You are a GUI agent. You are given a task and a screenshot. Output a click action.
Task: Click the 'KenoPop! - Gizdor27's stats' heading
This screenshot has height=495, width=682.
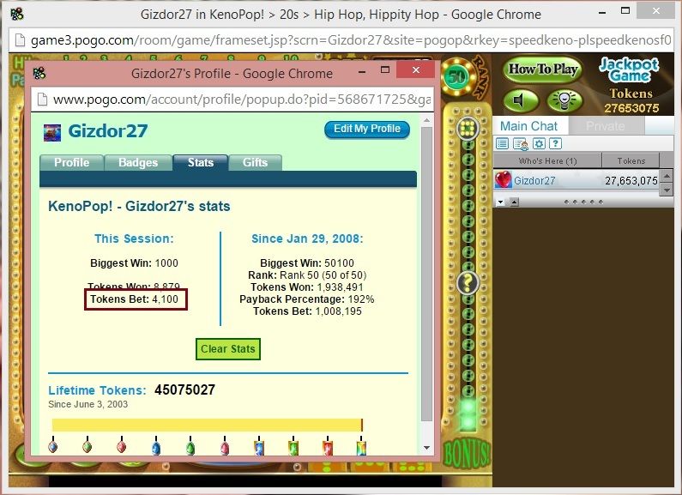pyautogui.click(x=139, y=206)
